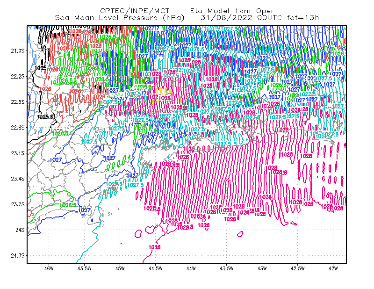Select the 42W longitude tick label
The width and height of the screenshot is (374, 289).
click(x=333, y=268)
